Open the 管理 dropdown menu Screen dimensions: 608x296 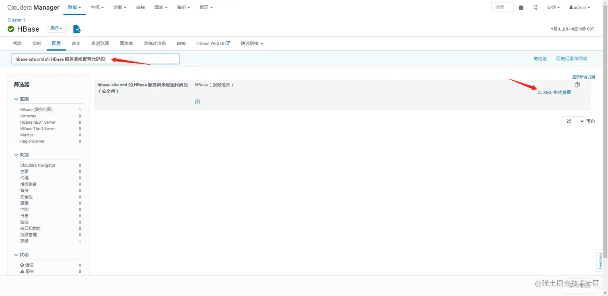pos(206,7)
